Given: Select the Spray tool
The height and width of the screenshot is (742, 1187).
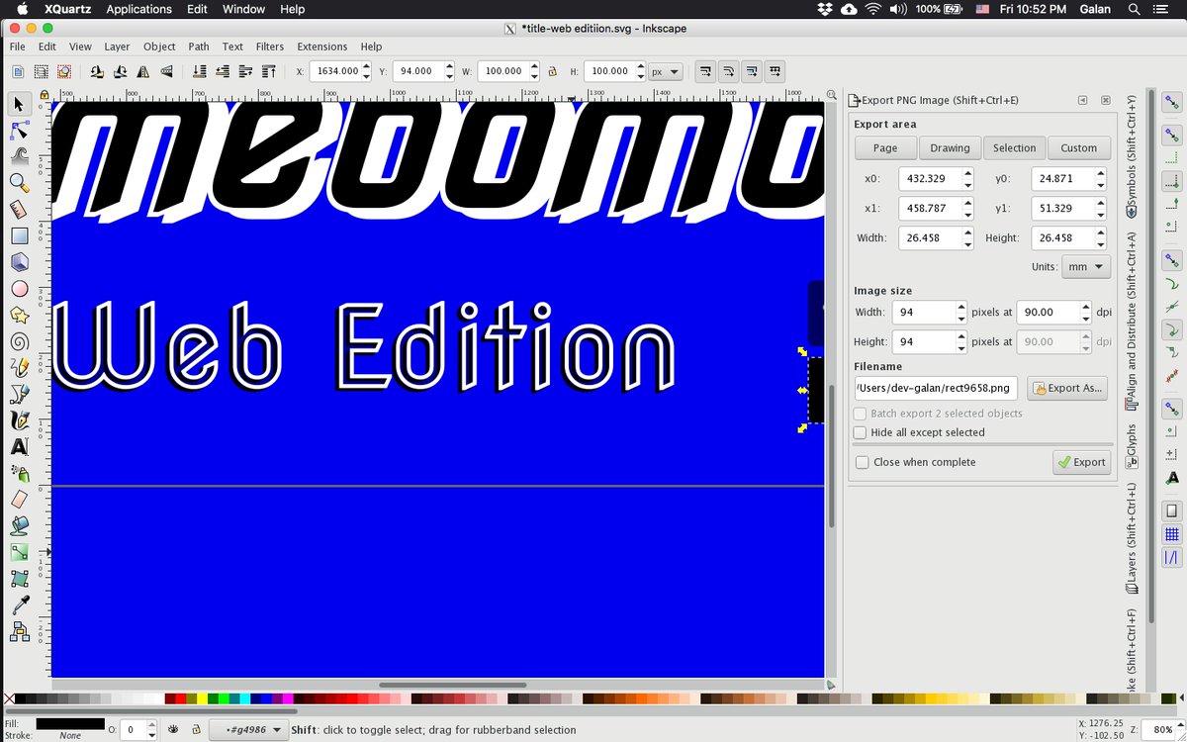Looking at the screenshot, I should click(19, 473).
